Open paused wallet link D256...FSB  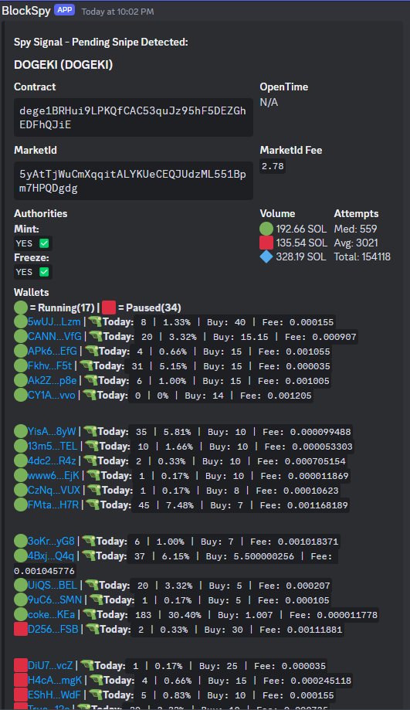53,629
